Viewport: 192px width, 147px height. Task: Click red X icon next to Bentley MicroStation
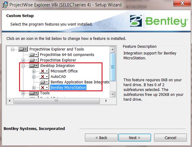[44, 88]
